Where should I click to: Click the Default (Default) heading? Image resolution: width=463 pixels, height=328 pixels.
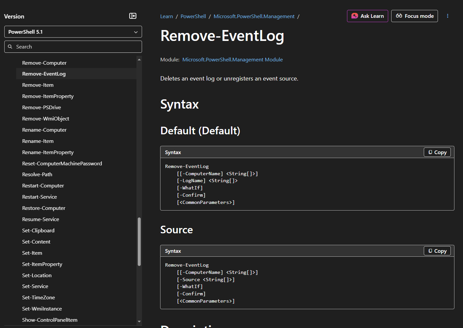[200, 131]
